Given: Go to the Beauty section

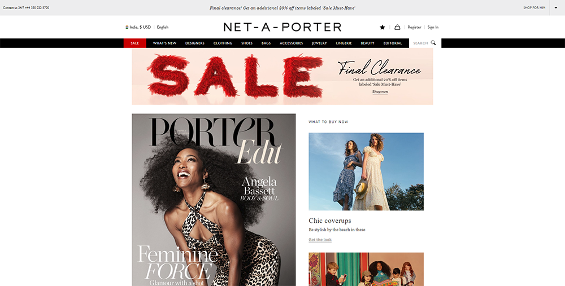Looking at the screenshot, I should [368, 43].
